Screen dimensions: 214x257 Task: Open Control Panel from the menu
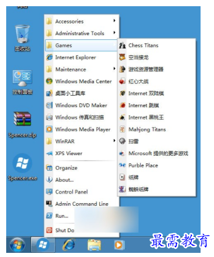[x=81, y=192]
